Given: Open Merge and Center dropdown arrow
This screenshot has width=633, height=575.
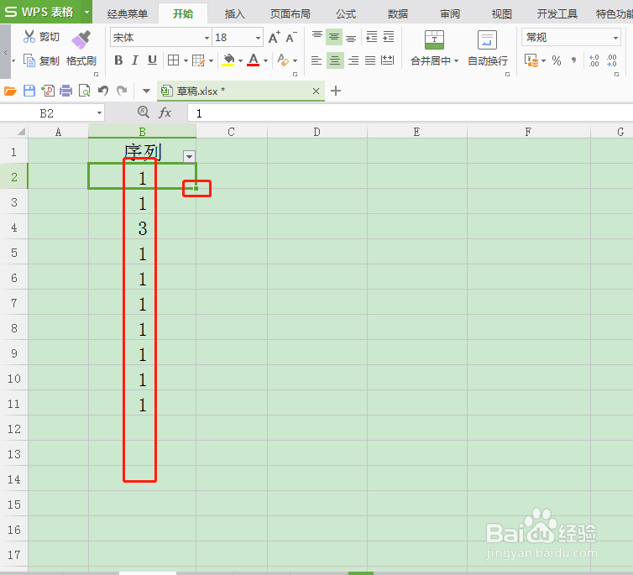Looking at the screenshot, I should pyautogui.click(x=456, y=61).
